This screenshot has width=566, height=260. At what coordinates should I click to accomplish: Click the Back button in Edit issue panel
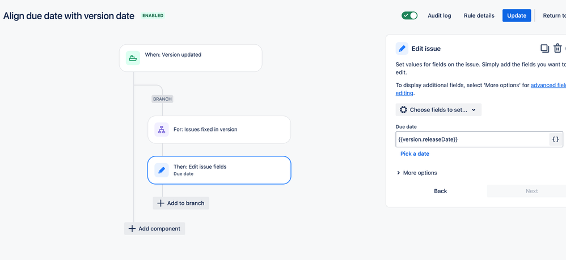(x=441, y=191)
